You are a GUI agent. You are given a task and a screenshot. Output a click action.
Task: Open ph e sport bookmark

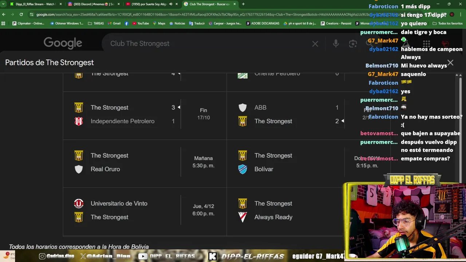coord(300,23)
